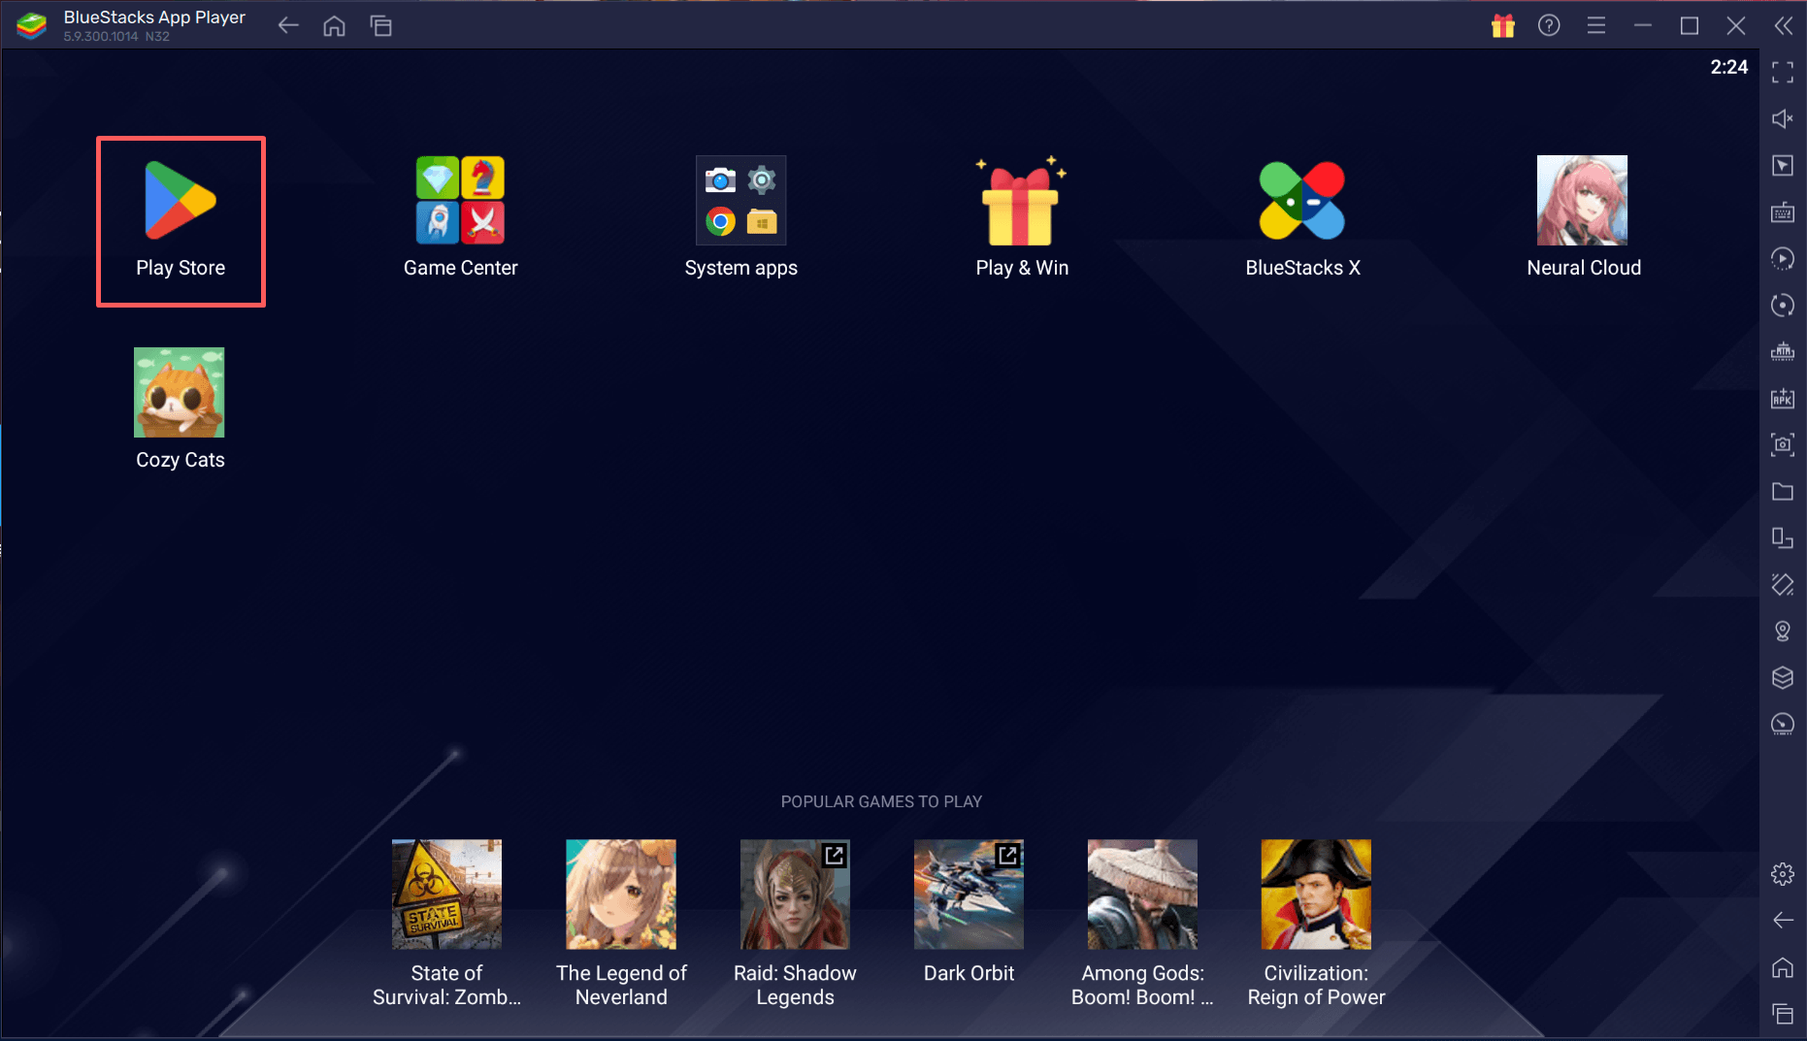
Task: Click the Install APK sidebar icon
Action: (1783, 398)
